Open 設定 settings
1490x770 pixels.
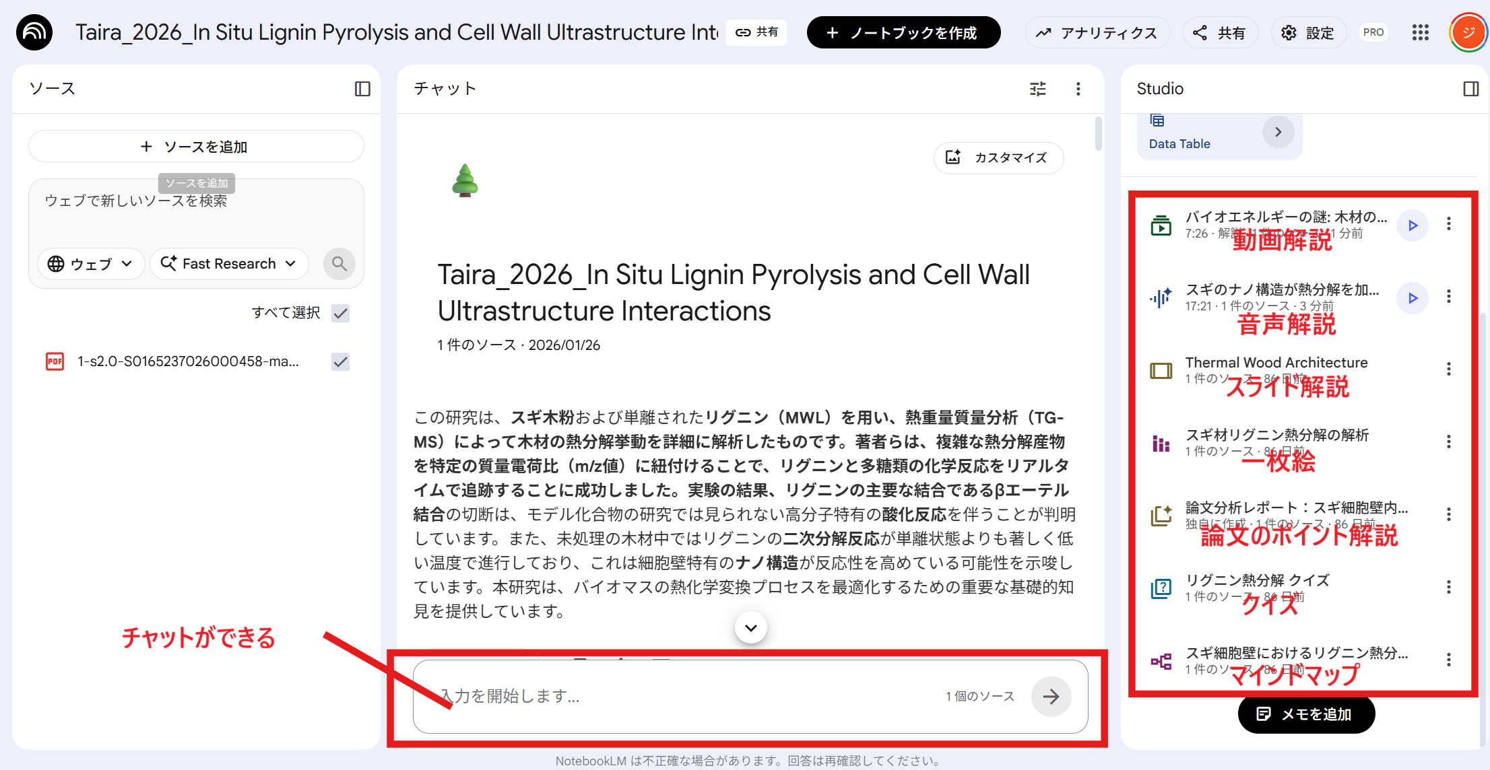(1308, 32)
